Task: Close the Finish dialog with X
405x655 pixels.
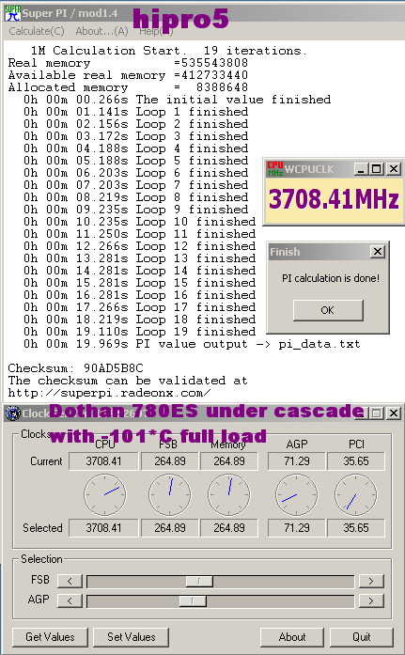Action: 378,252
